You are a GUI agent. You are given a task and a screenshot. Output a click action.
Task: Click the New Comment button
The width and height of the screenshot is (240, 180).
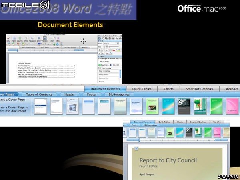pos(29,44)
